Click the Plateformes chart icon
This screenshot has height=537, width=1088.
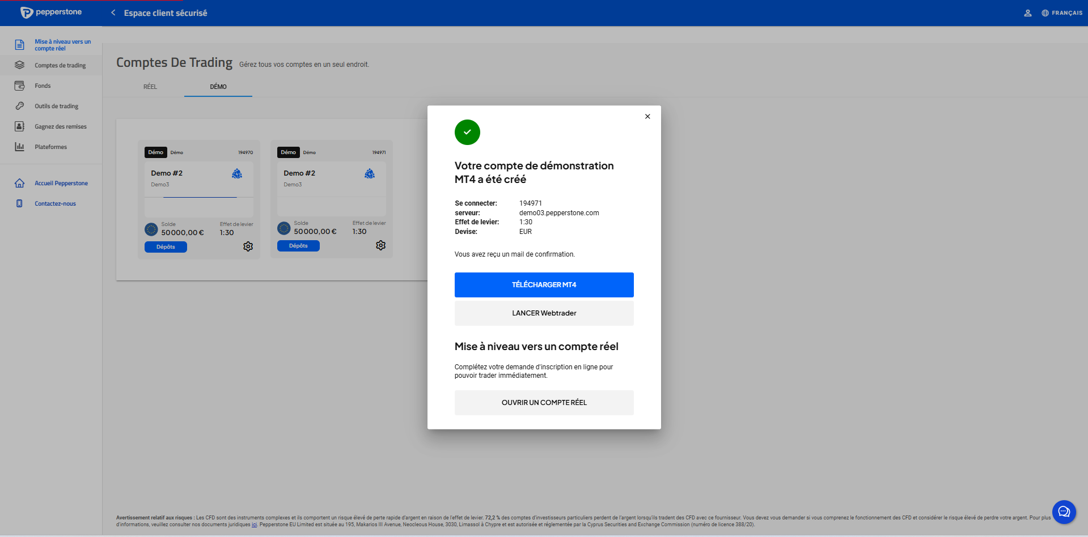(x=19, y=147)
